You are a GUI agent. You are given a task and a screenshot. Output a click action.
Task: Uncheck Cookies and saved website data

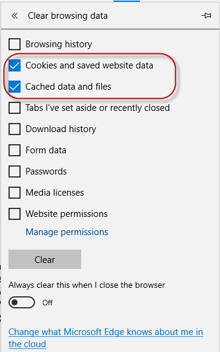point(15,65)
